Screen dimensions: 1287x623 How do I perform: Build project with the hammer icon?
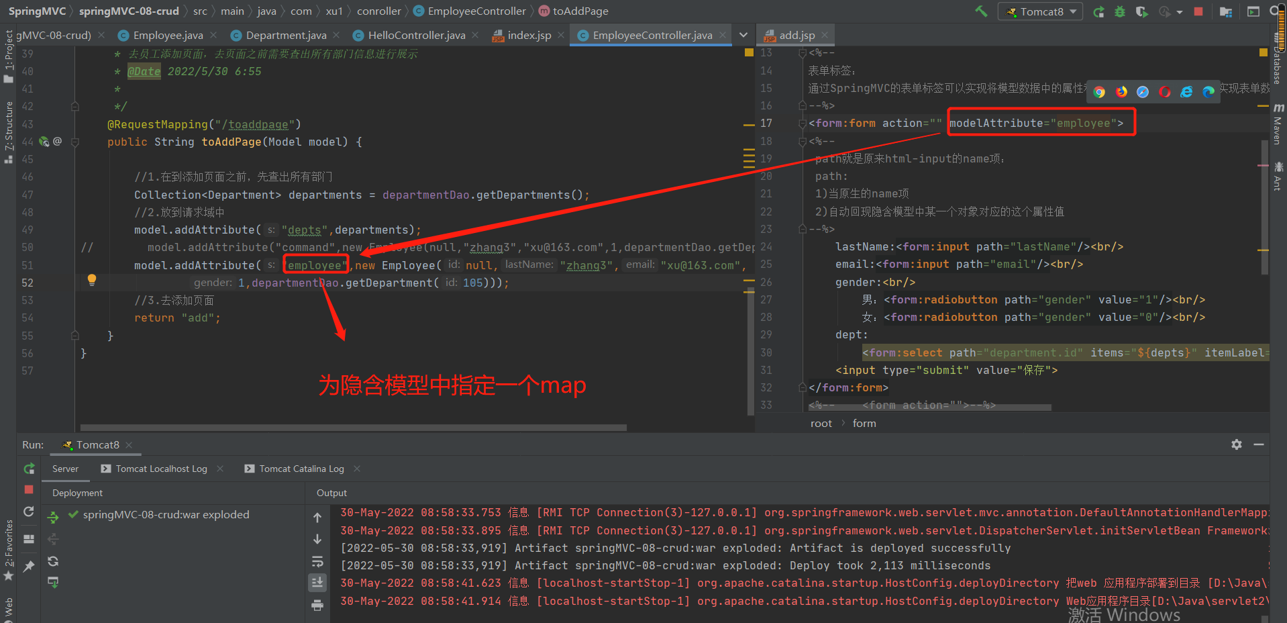(x=981, y=11)
